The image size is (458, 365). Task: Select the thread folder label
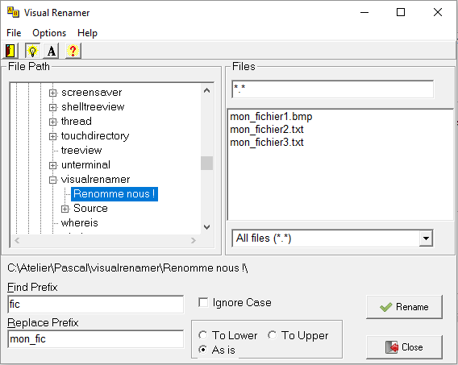77,122
